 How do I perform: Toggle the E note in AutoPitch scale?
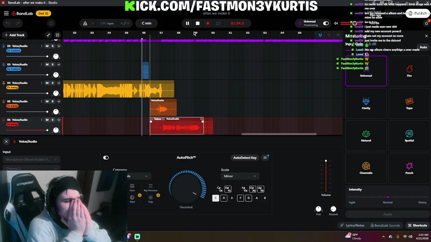click(x=232, y=198)
